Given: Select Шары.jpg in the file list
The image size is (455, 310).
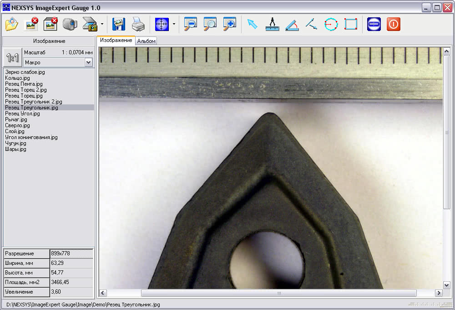Looking at the screenshot, I should (x=15, y=149).
